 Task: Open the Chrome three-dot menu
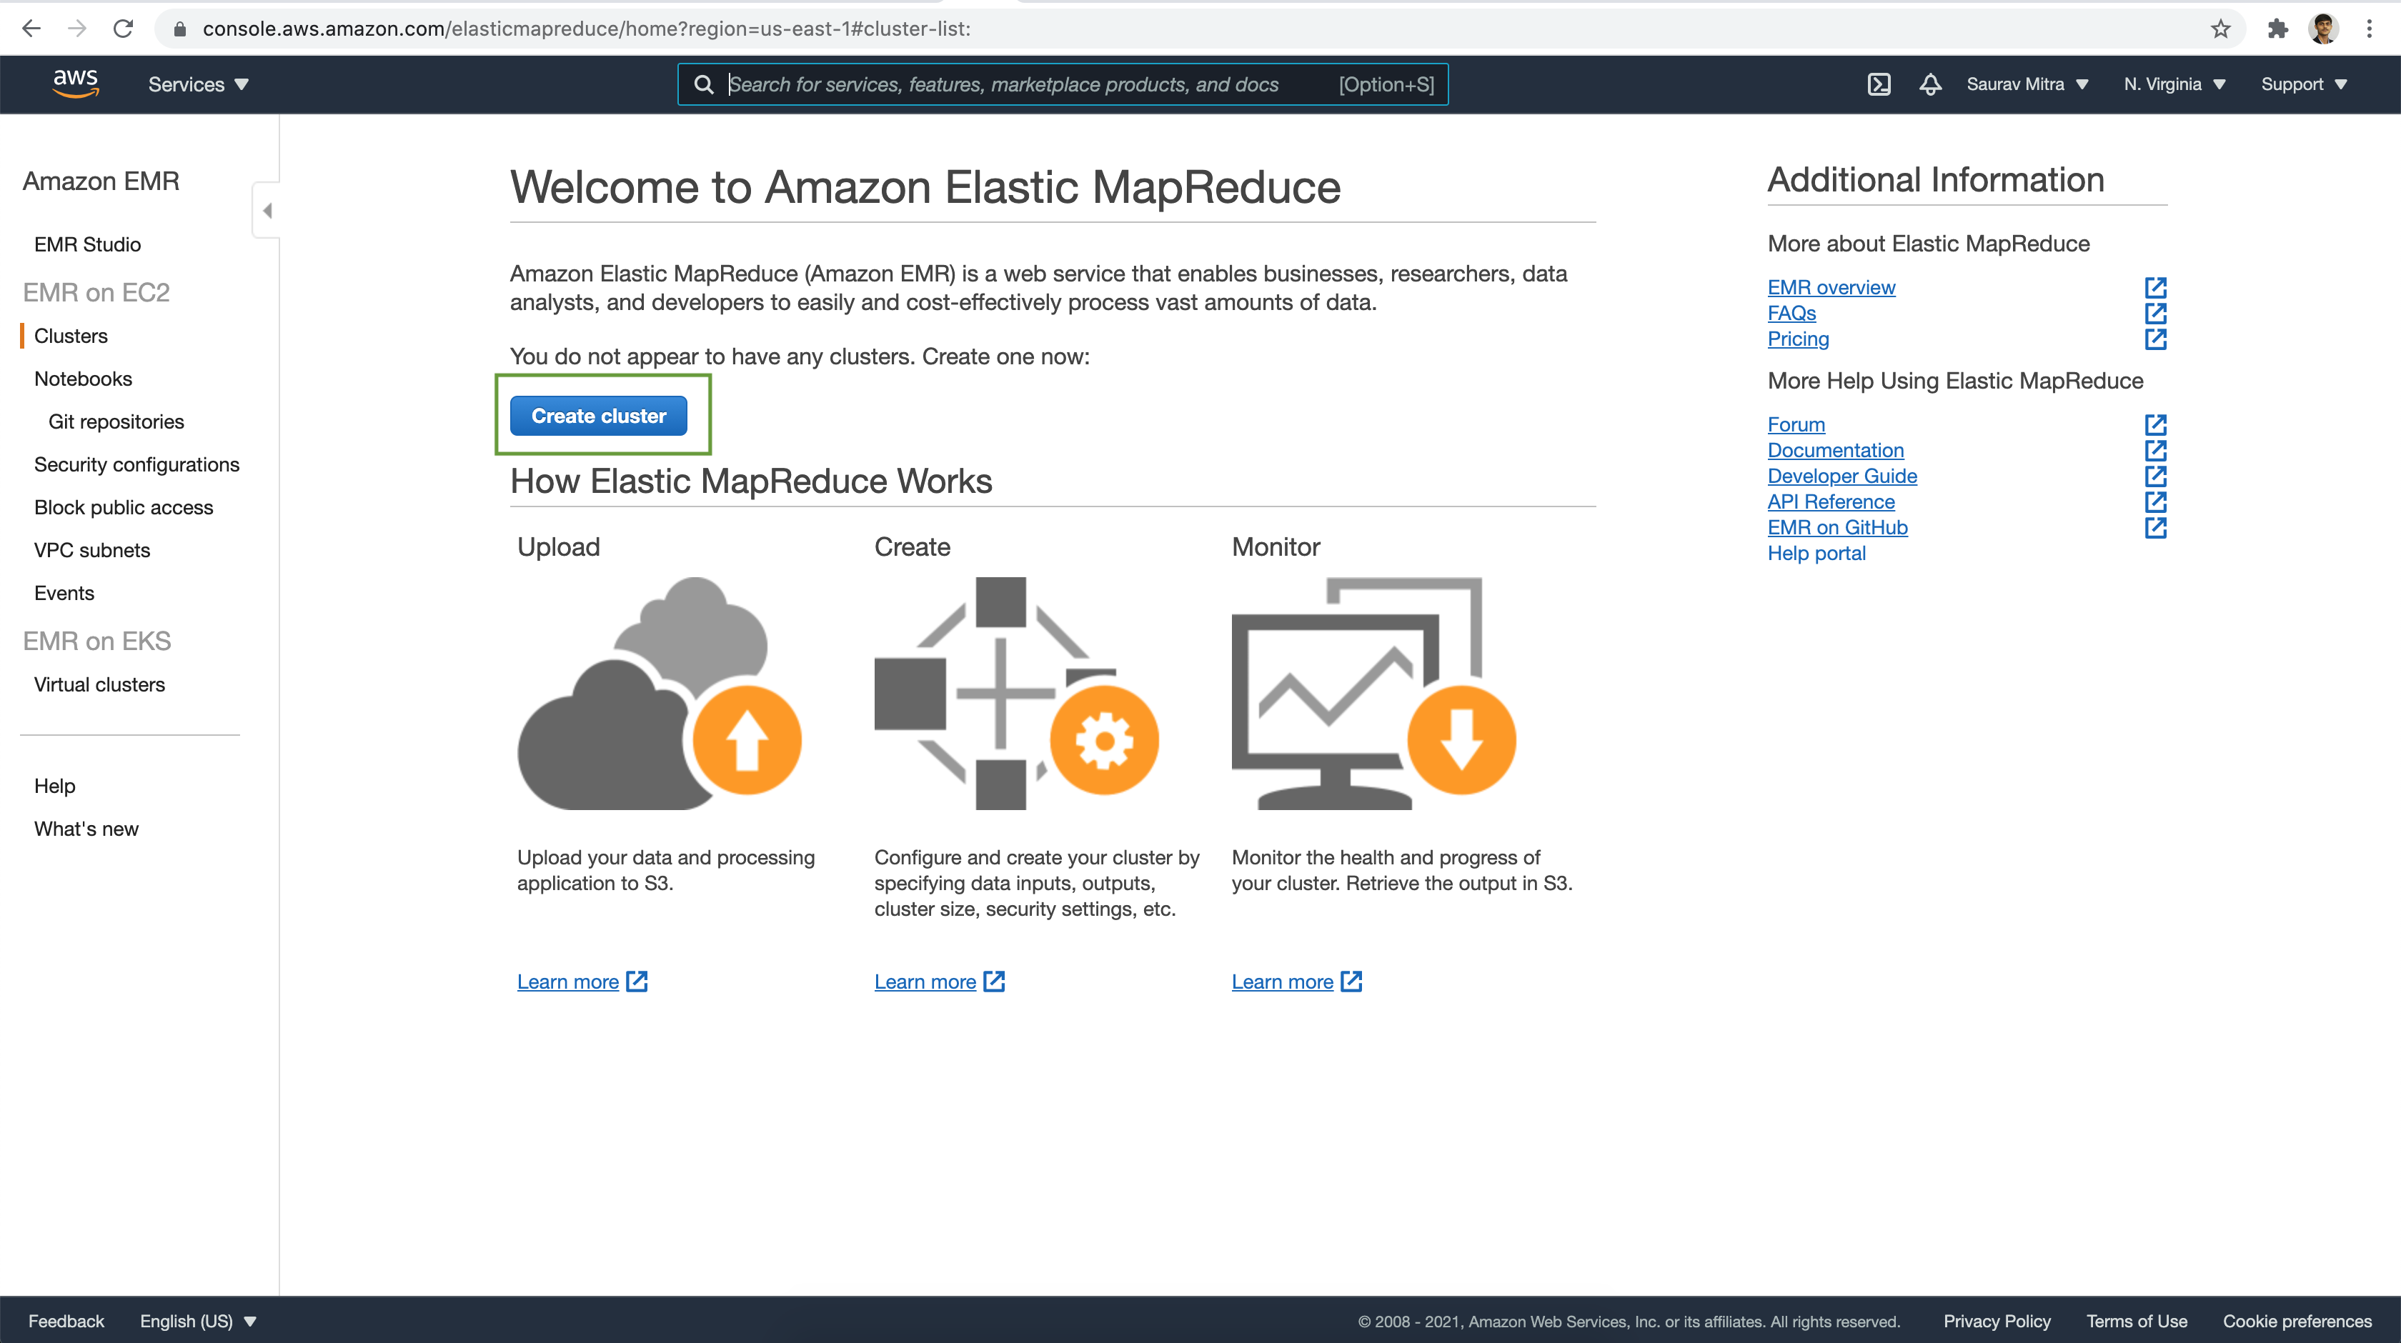pos(2370,29)
